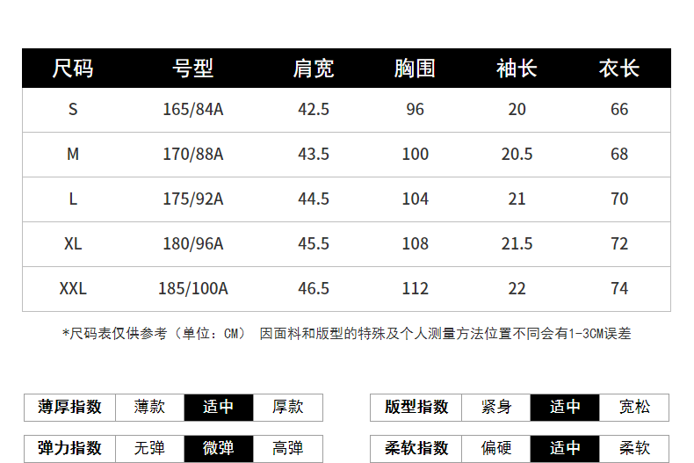Image resolution: width=694 pixels, height=463 pixels.
Task: Click the 胸围 column header
Action: coord(416,69)
